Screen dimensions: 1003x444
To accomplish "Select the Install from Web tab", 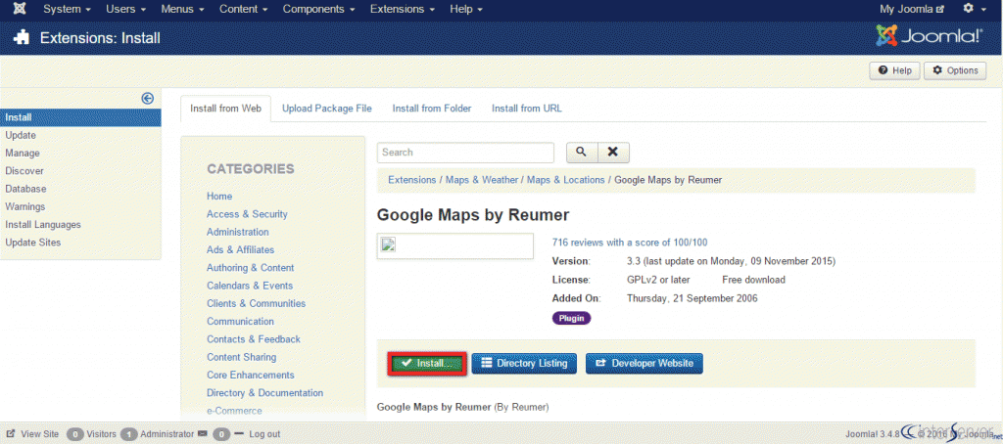I will pos(226,109).
